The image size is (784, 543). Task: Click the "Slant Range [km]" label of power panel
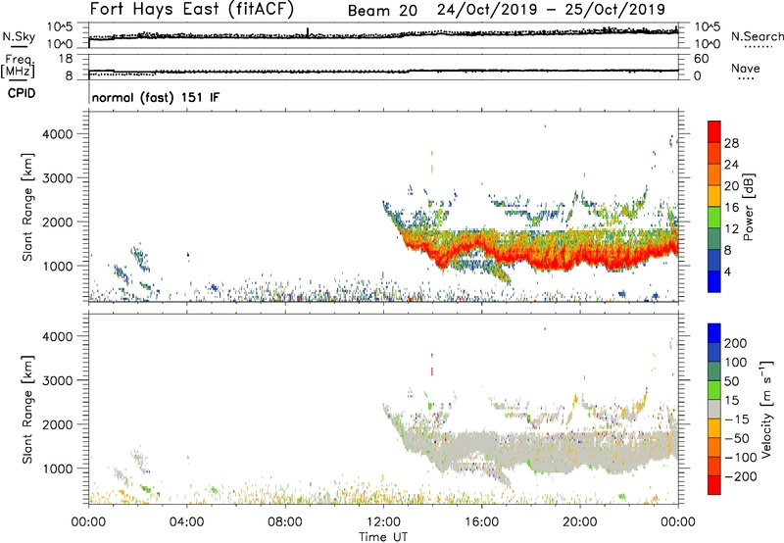[x=27, y=207]
